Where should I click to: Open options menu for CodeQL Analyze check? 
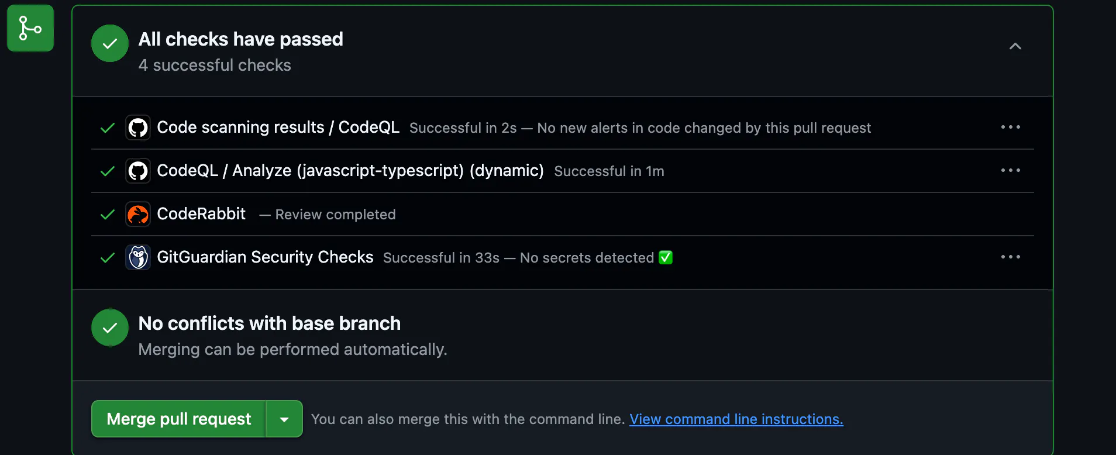tap(1010, 170)
